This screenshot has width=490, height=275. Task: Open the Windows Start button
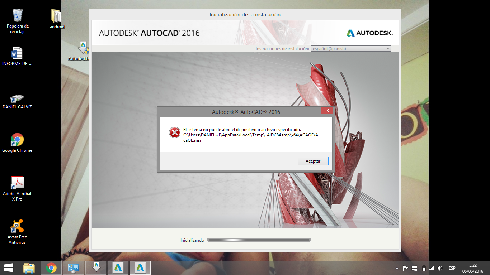point(9,268)
